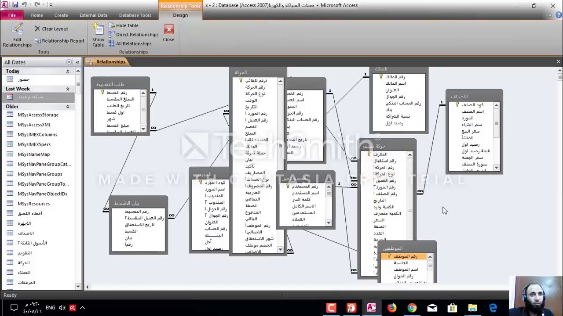Screen dimensions: 563x316
Task: Select the Design tab under Relationship Tools
Action: coord(180,15)
